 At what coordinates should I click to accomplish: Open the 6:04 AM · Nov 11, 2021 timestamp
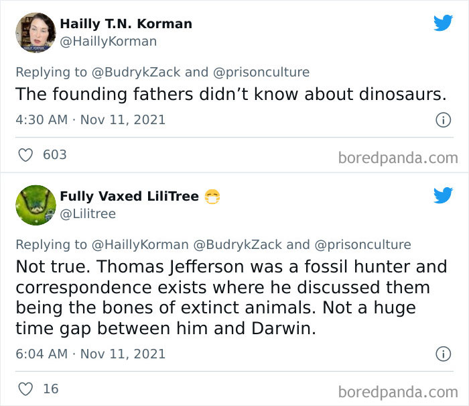[90, 354]
